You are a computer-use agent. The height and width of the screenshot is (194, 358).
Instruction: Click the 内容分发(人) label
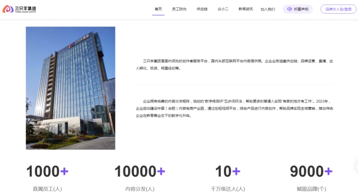[x=140, y=189]
